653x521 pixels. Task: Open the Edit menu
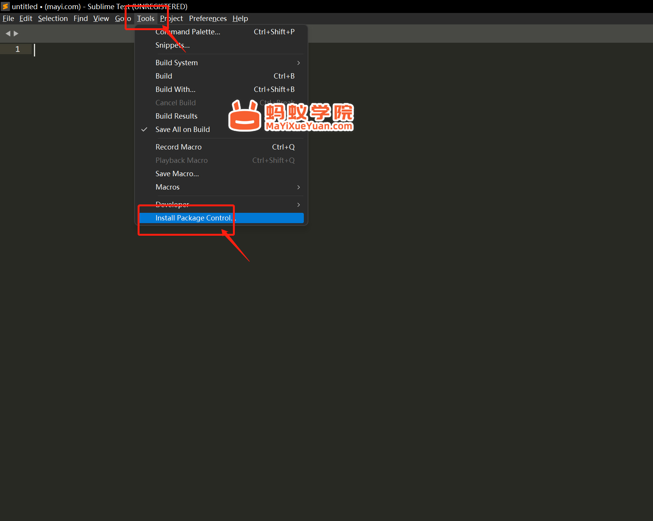26,19
